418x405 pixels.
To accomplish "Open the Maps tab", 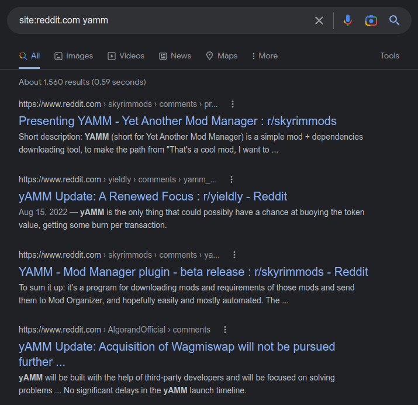I will (222, 56).
